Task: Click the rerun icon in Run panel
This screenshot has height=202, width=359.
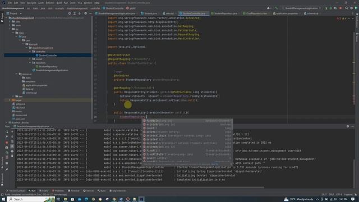Action: (x=7, y=132)
